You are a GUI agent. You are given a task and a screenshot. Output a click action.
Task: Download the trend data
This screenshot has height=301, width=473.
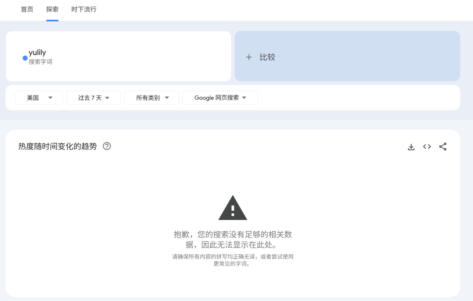[x=411, y=147]
